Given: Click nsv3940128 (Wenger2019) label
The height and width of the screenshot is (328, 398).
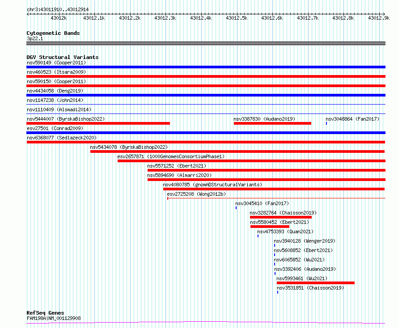Looking at the screenshot, I should point(305,241).
